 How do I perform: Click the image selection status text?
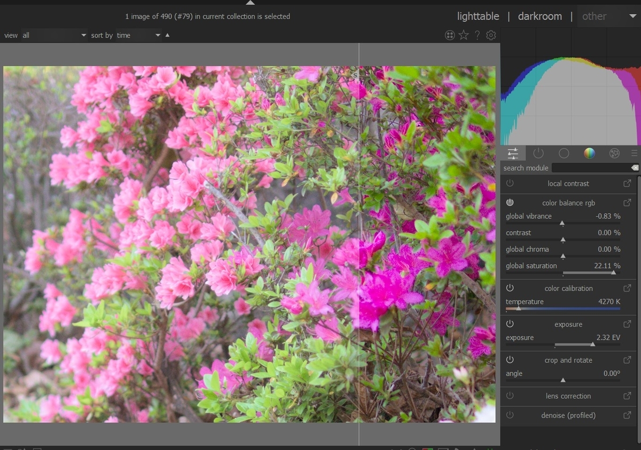pos(208,17)
